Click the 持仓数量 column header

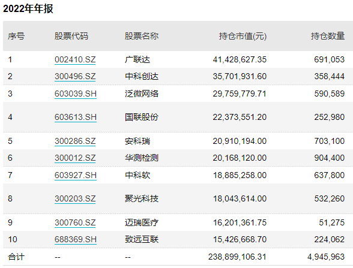point(328,36)
